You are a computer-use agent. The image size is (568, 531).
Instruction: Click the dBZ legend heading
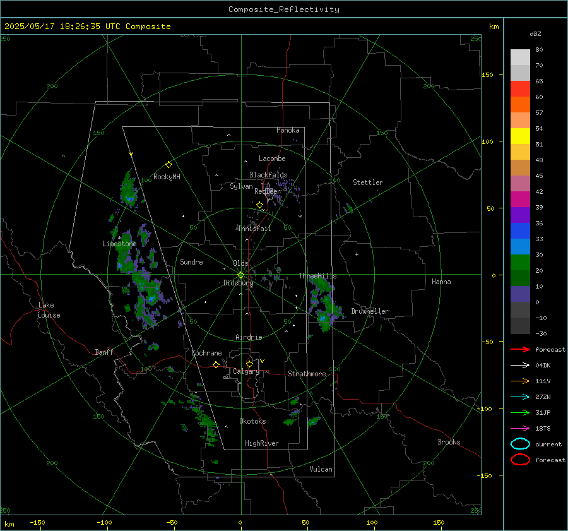(x=535, y=34)
